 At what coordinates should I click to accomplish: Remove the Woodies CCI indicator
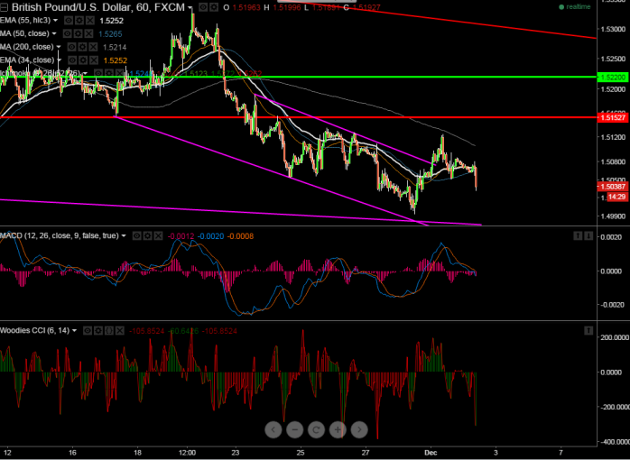click(x=120, y=331)
